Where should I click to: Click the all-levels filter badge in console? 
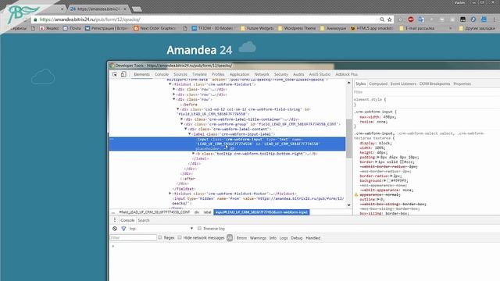[x=230, y=237]
